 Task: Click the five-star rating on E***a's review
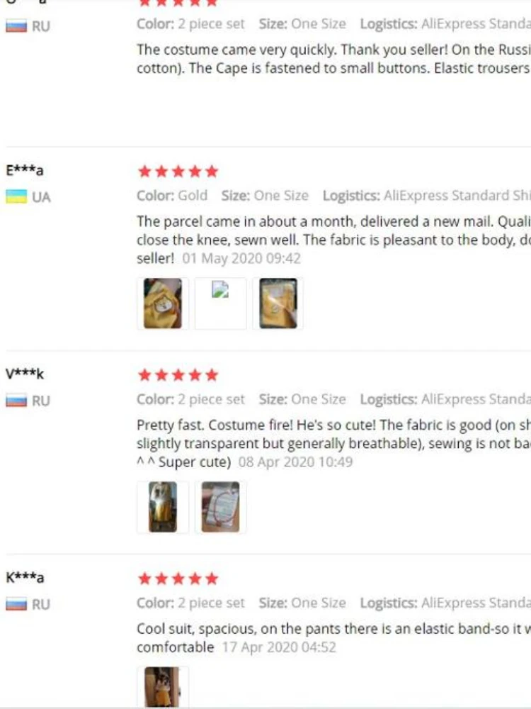[x=178, y=172]
